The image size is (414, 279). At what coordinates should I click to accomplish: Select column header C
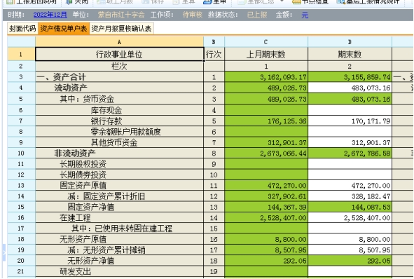pyautogui.click(x=266, y=42)
